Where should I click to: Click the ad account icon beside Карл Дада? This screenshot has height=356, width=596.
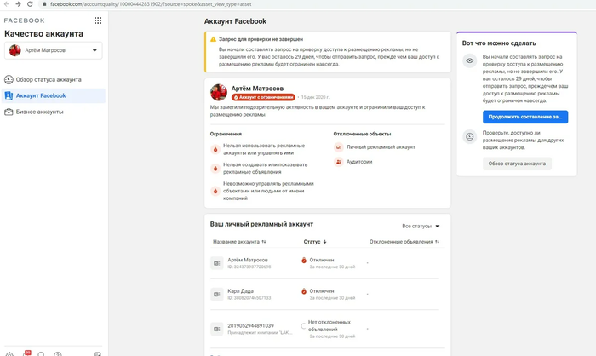217,294
